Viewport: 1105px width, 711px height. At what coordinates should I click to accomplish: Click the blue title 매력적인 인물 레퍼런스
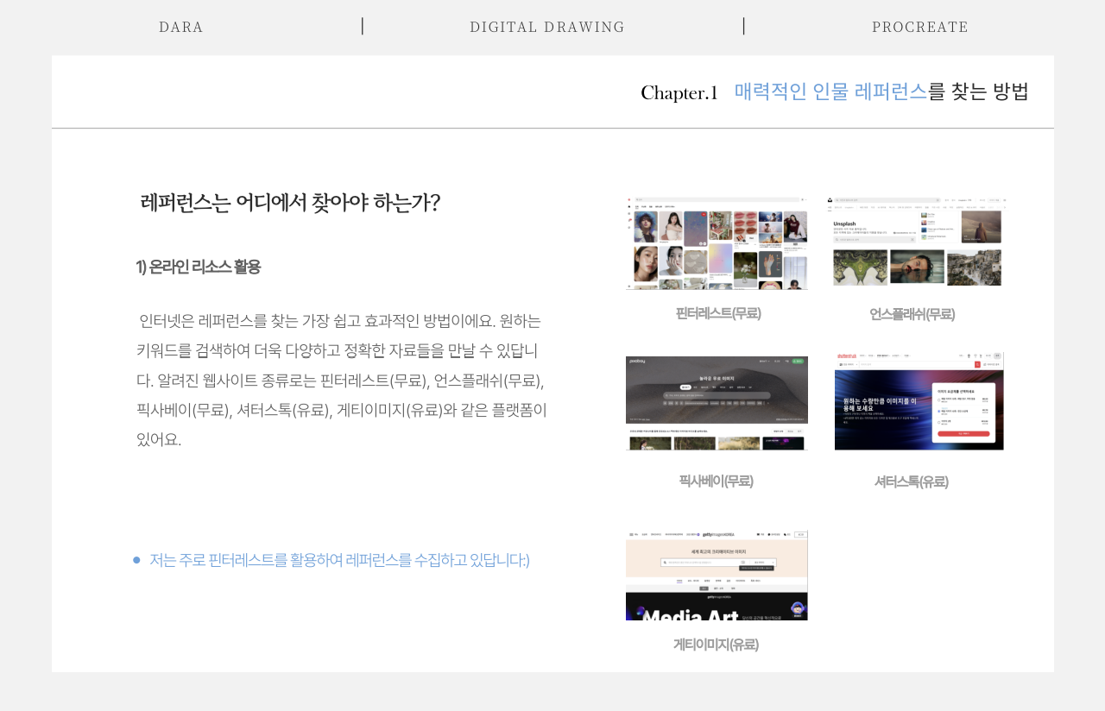(x=830, y=91)
